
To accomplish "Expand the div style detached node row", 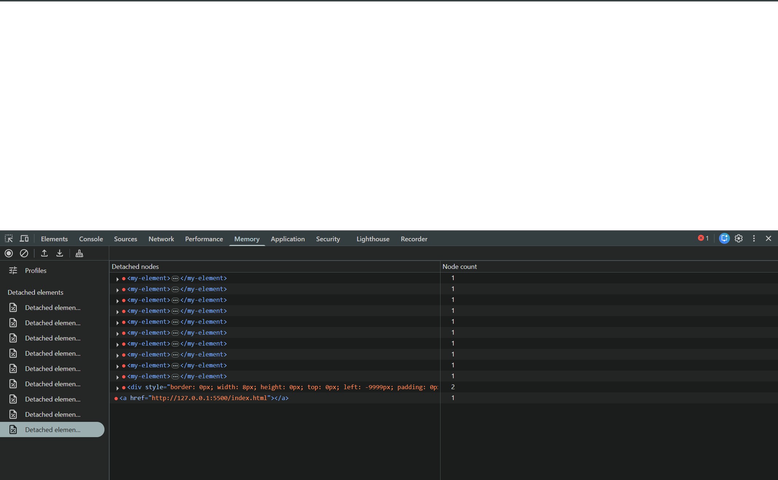I will tap(117, 388).
